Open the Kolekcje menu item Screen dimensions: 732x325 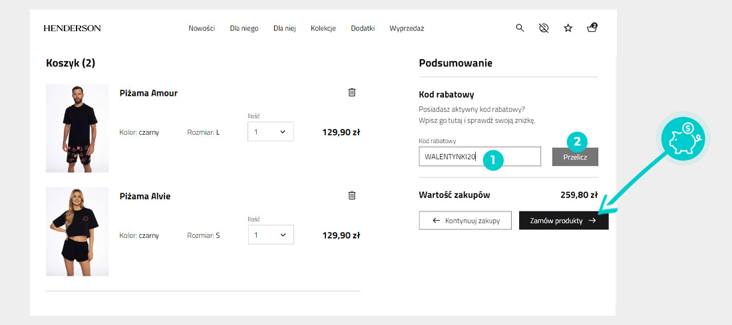[x=323, y=29]
